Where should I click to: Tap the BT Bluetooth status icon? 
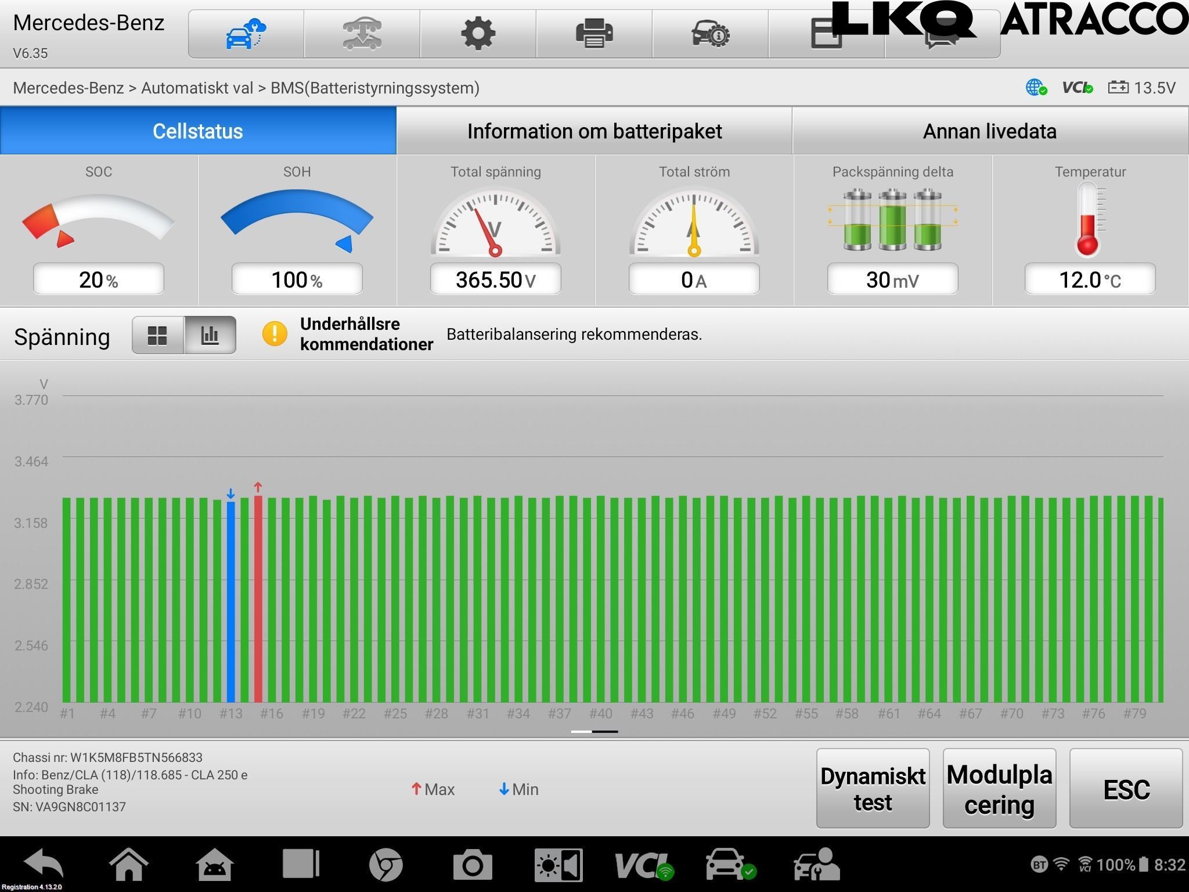coord(1039,865)
